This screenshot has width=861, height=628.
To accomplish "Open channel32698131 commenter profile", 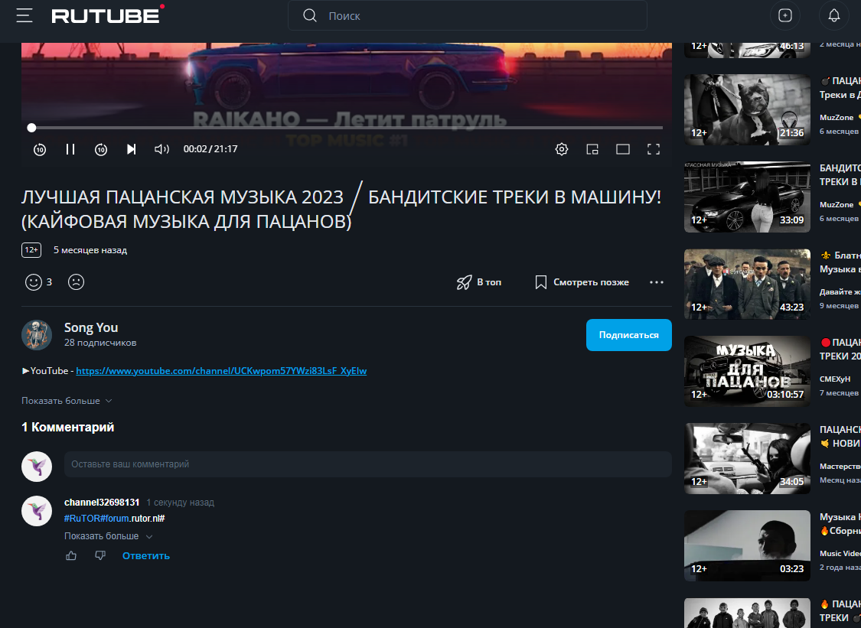I will coord(102,503).
